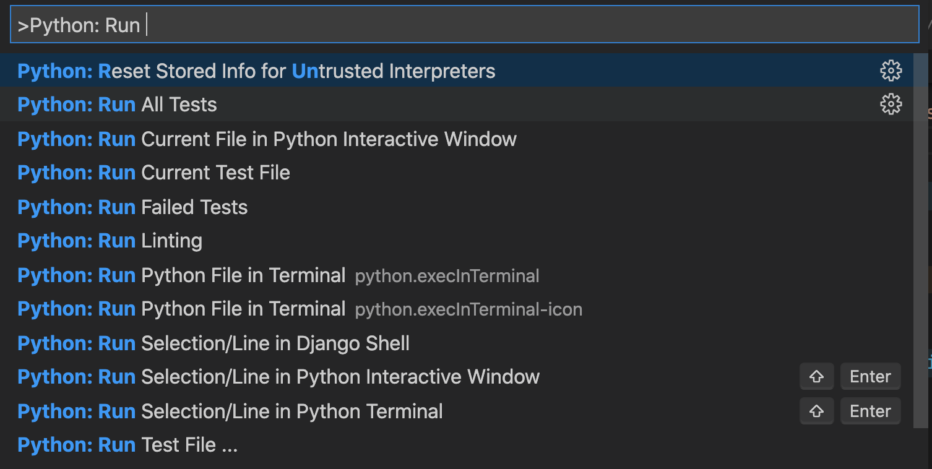The height and width of the screenshot is (469, 932).
Task: Click the shift key icon near Run Selection/Line in Python Terminal
Action: [x=816, y=411]
